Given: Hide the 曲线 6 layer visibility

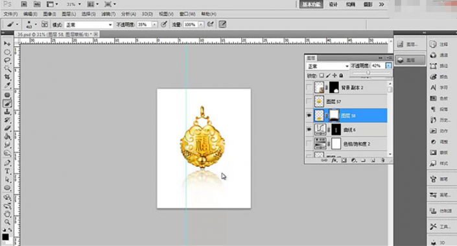Looking at the screenshot, I should [x=309, y=130].
